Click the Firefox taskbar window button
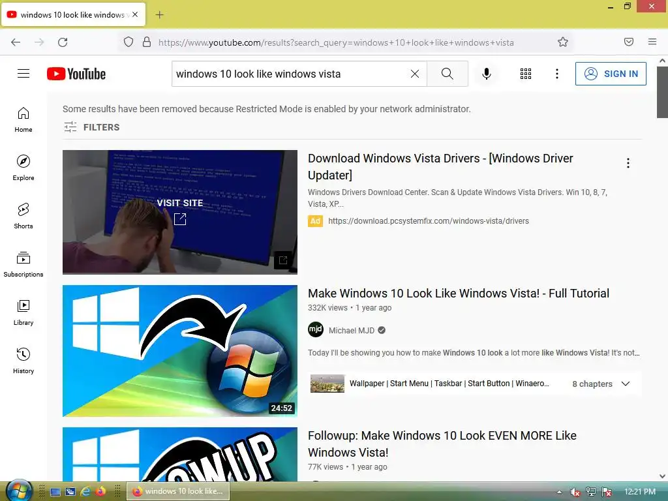 pyautogui.click(x=178, y=491)
